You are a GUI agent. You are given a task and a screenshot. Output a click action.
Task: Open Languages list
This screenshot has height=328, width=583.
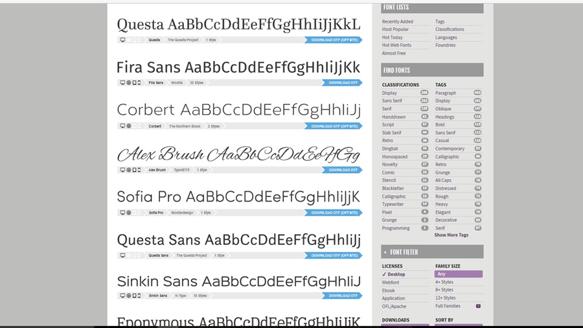[446, 38]
